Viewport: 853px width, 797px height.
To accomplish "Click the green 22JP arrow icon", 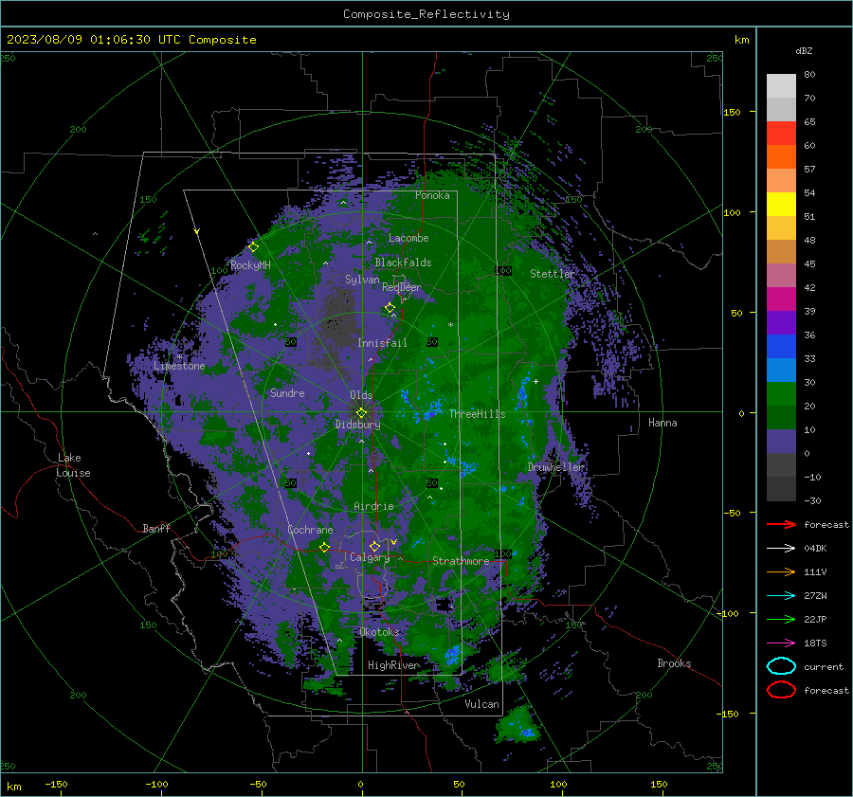I will [x=781, y=619].
